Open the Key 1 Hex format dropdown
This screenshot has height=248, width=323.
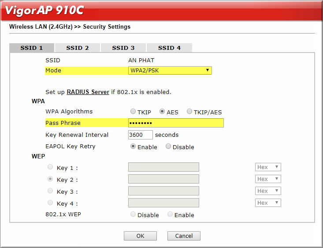click(x=268, y=167)
